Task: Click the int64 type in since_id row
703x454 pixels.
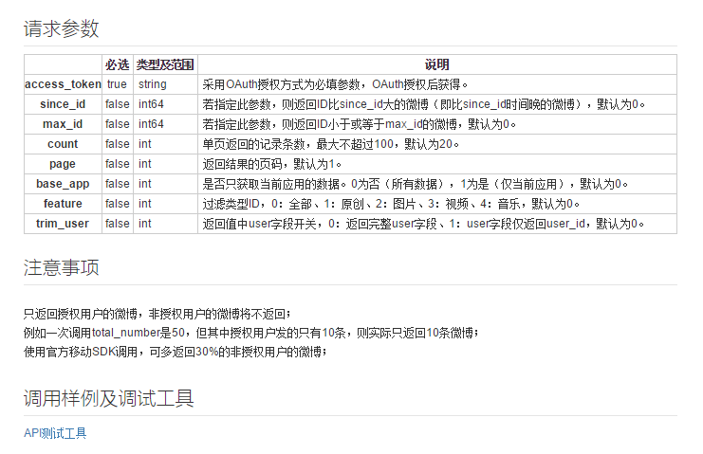Action: tap(151, 104)
